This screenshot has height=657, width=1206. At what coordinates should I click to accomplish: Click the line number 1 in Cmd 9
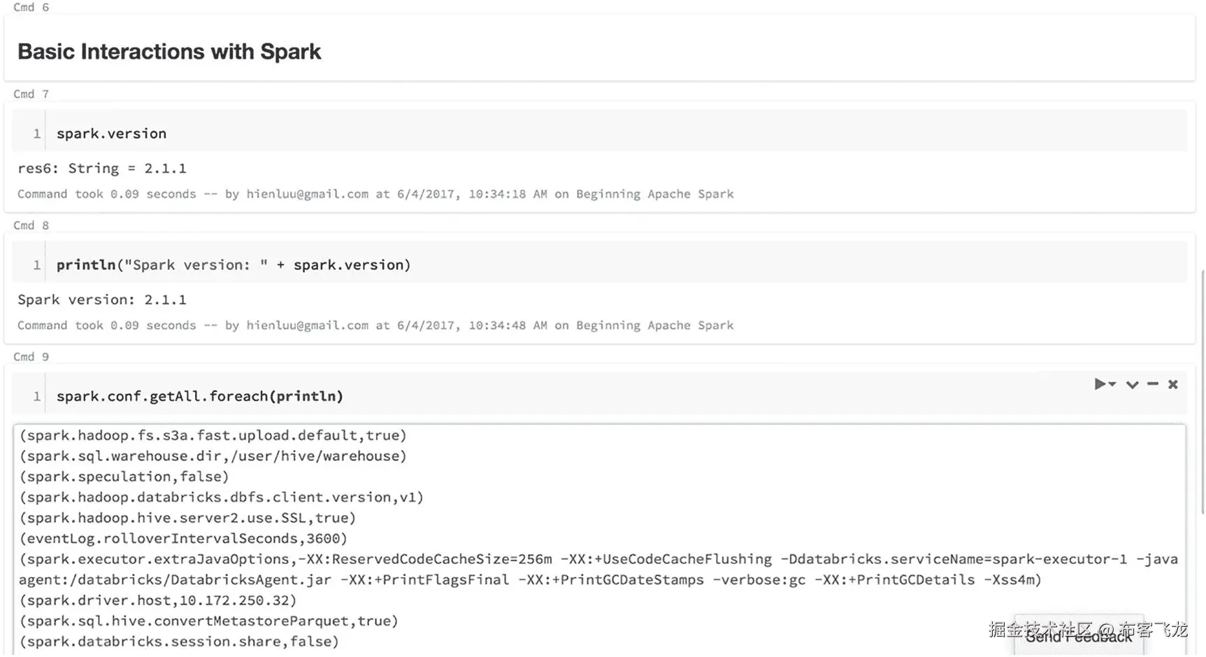36,396
